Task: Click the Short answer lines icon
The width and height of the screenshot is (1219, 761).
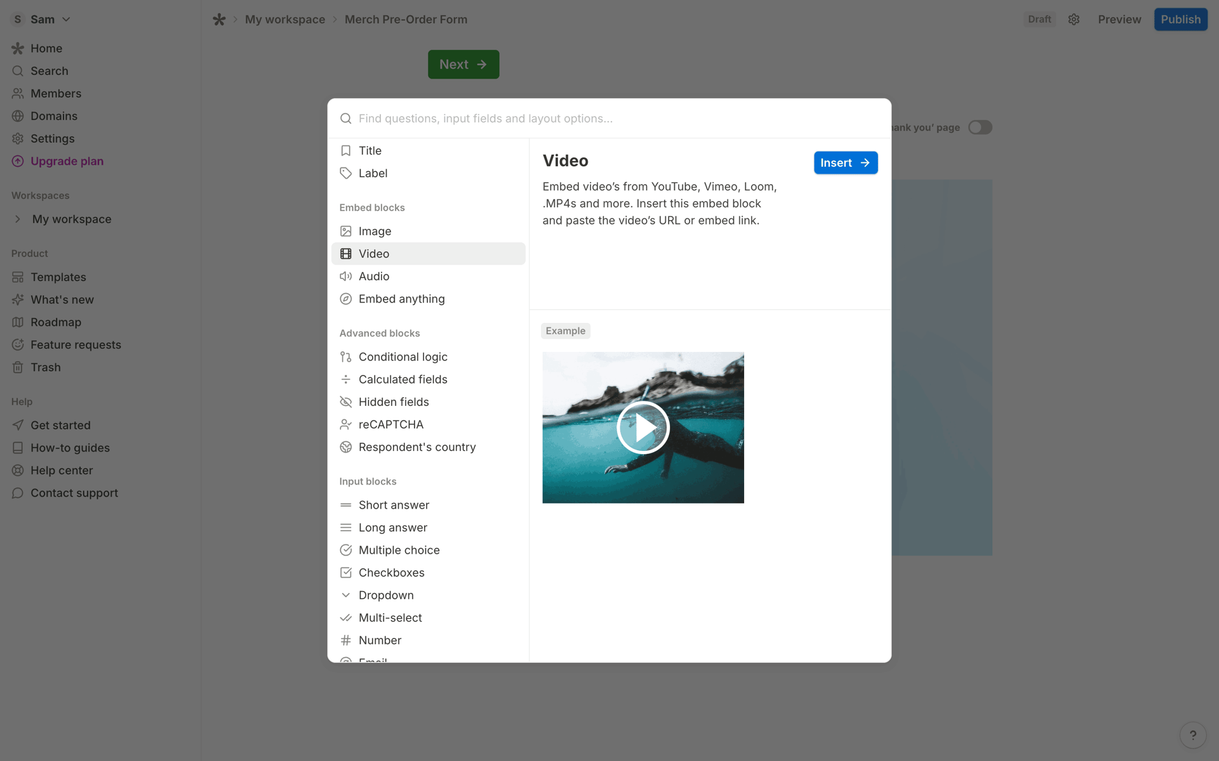Action: 345,505
